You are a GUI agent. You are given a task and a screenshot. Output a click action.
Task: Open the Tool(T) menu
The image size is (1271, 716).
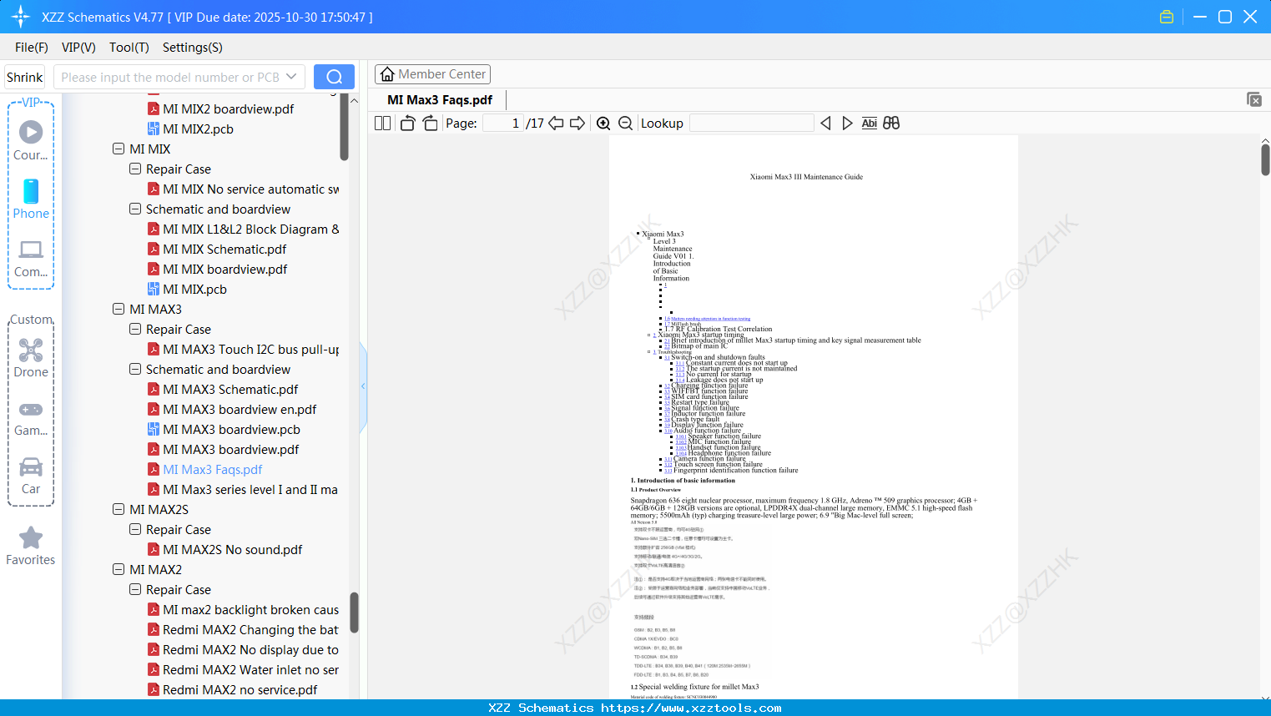pyautogui.click(x=129, y=48)
